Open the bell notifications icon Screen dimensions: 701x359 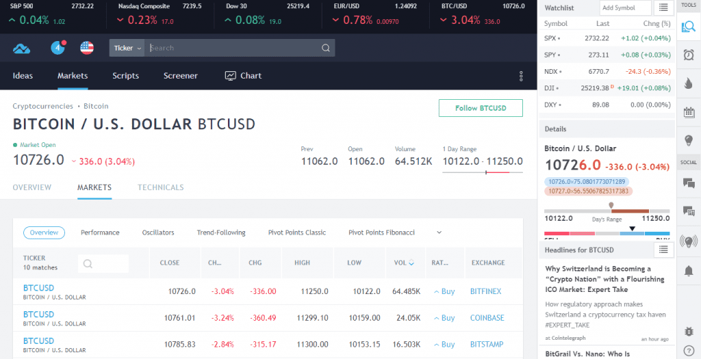[x=689, y=270]
